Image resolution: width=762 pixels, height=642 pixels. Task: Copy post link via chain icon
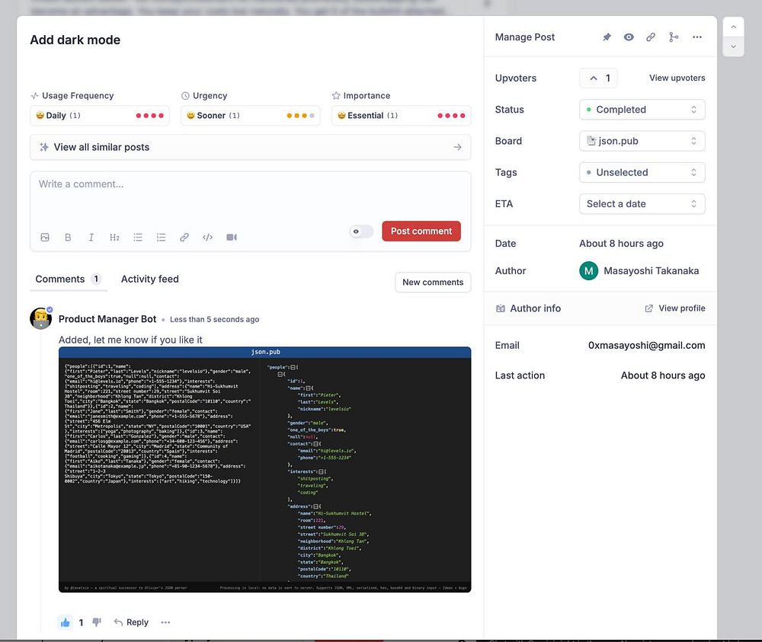point(651,37)
